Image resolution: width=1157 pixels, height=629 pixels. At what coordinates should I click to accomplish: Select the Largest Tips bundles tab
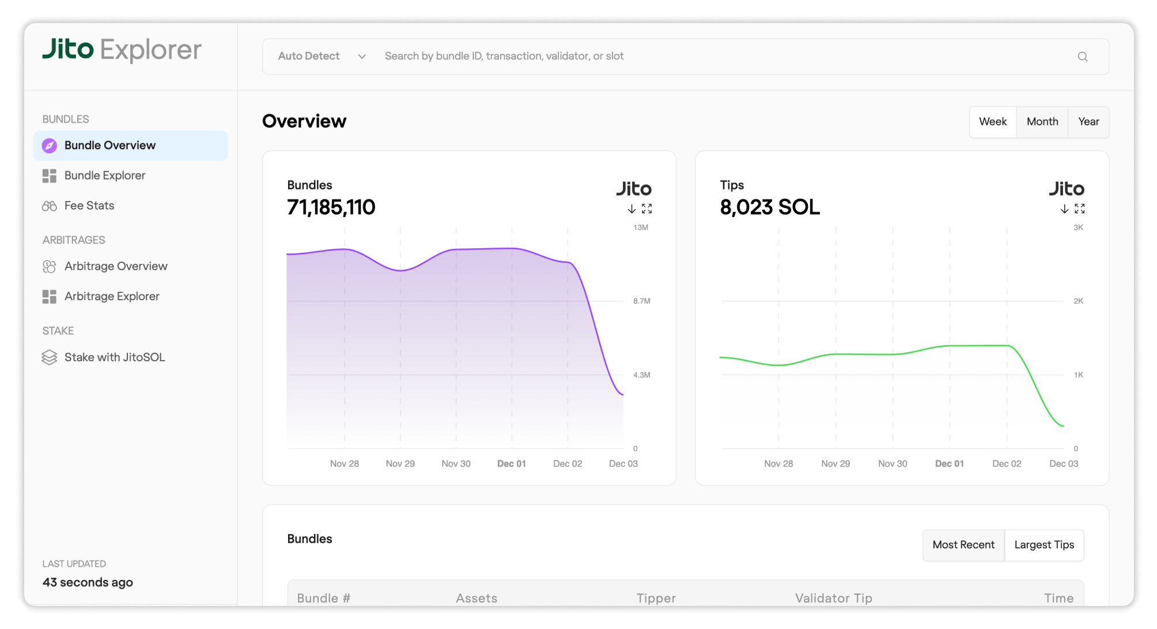click(x=1043, y=545)
